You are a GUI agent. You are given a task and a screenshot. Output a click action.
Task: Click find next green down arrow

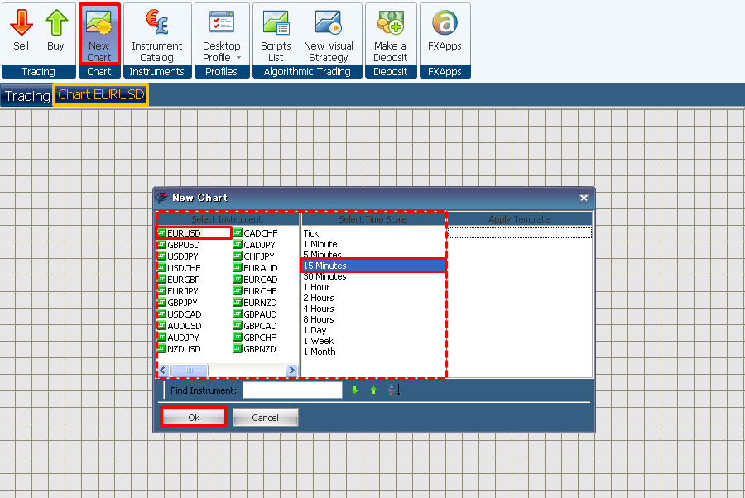(354, 390)
